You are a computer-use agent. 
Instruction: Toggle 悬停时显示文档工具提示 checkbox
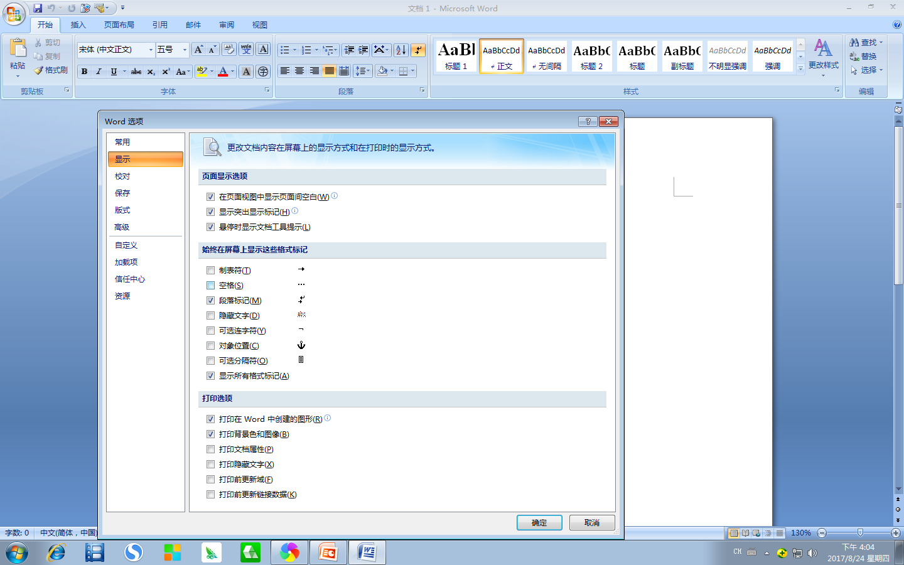pyautogui.click(x=210, y=227)
